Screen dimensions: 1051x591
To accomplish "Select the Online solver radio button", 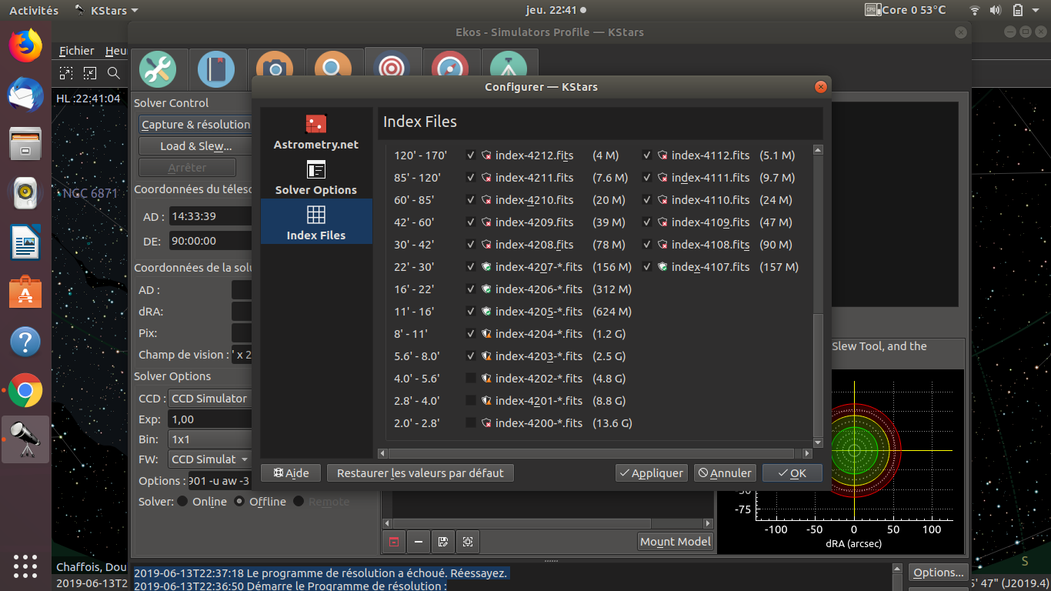I will pos(182,502).
